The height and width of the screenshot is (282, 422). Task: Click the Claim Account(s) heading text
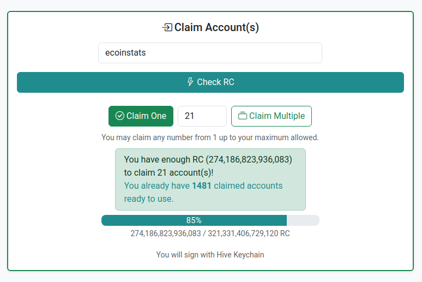[216, 27]
